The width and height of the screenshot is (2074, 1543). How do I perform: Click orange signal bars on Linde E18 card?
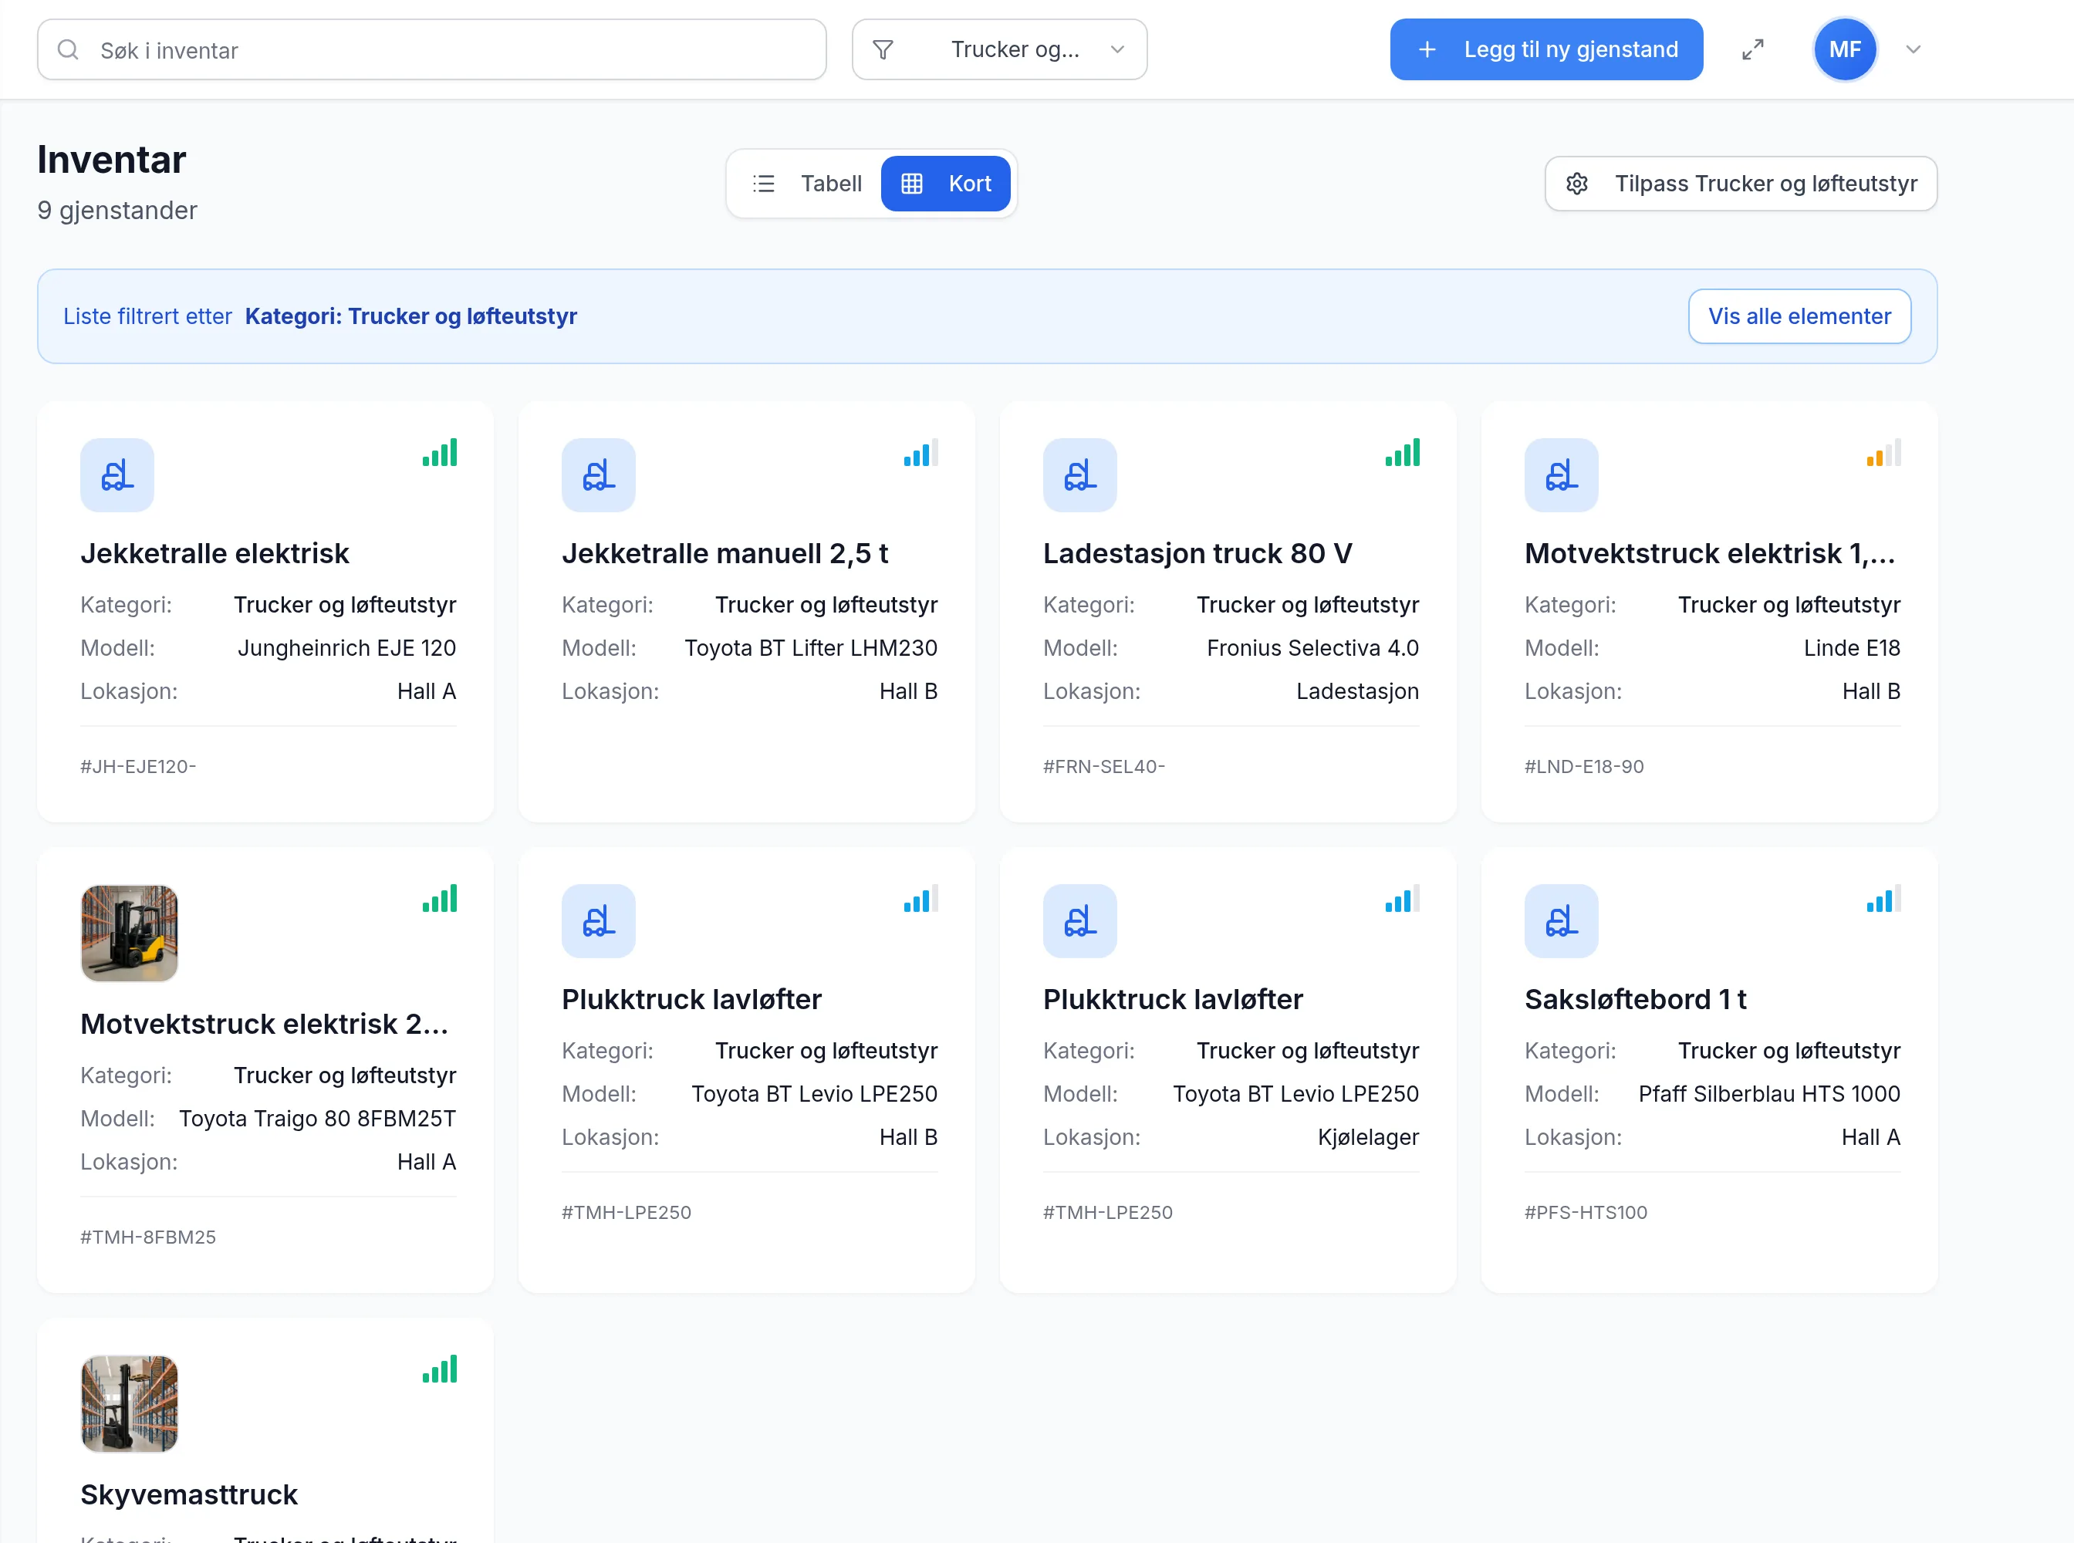pos(1883,453)
